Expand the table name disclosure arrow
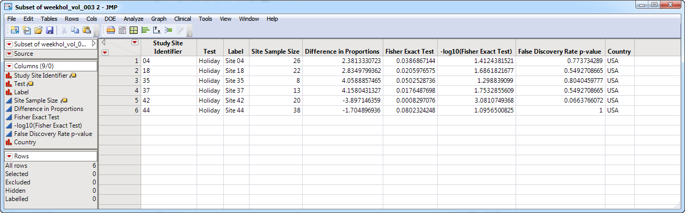Image resolution: width=685 pixels, height=213 pixels. coord(94,44)
